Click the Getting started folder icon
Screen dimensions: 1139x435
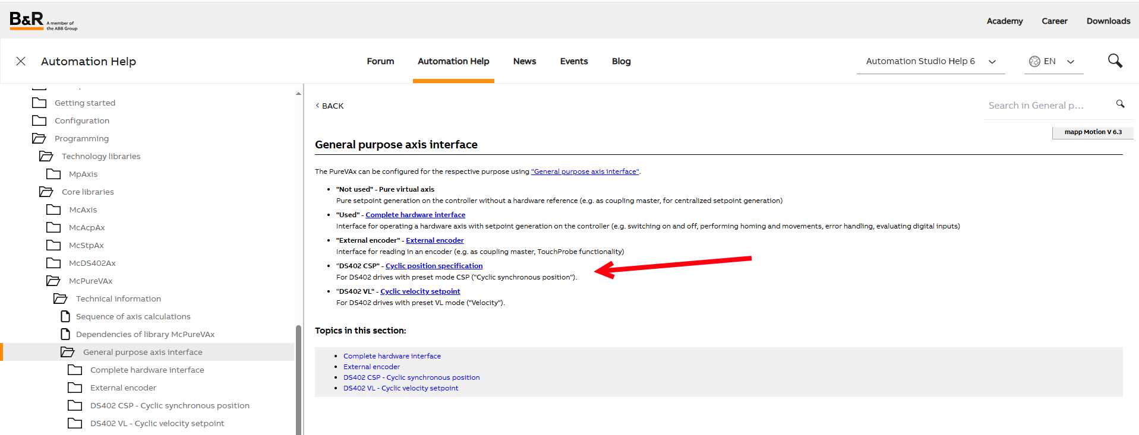point(39,103)
